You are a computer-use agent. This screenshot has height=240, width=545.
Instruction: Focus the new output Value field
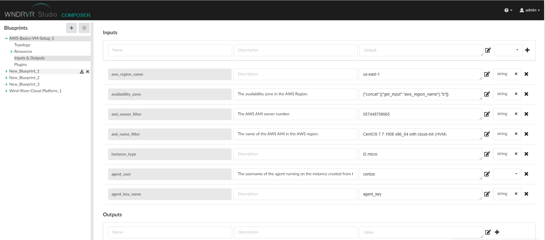tap(421, 232)
